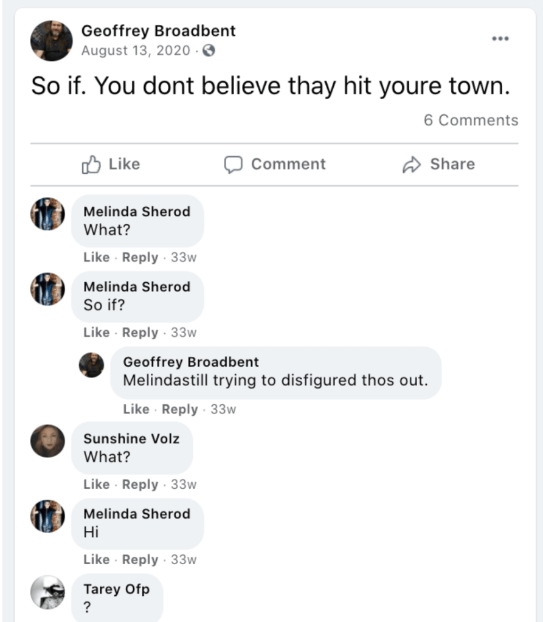This screenshot has height=622, width=543.
Task: Like Geoffrey Broadbent's reply comment
Action: pos(136,409)
